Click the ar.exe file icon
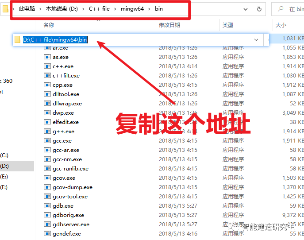Viewport: 304px width, 240px height. [47, 48]
